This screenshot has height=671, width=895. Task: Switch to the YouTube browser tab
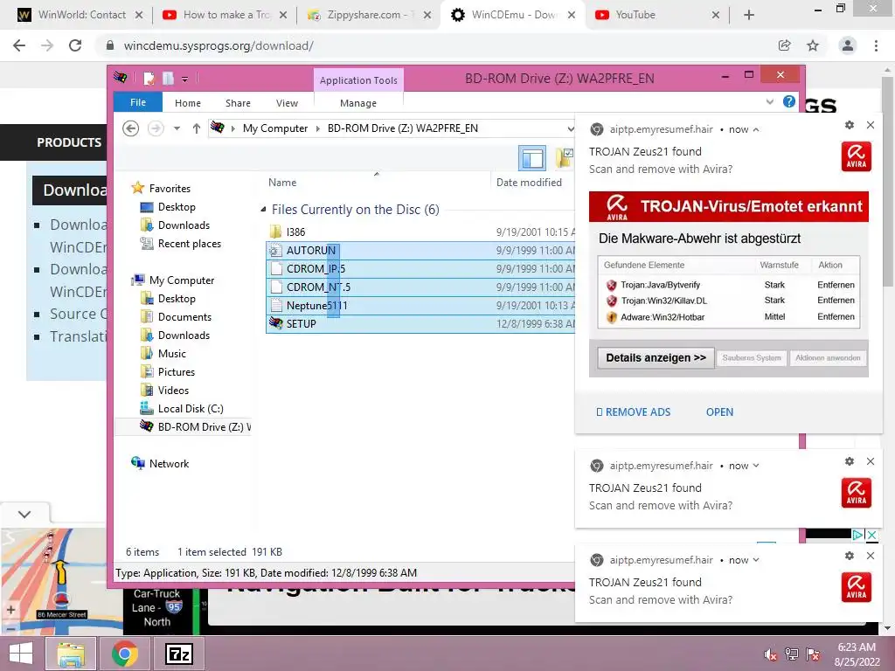point(656,15)
